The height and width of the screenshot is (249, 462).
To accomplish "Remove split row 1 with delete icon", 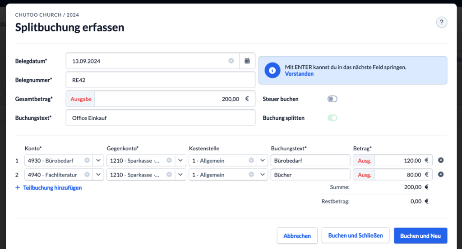I will coord(441,160).
